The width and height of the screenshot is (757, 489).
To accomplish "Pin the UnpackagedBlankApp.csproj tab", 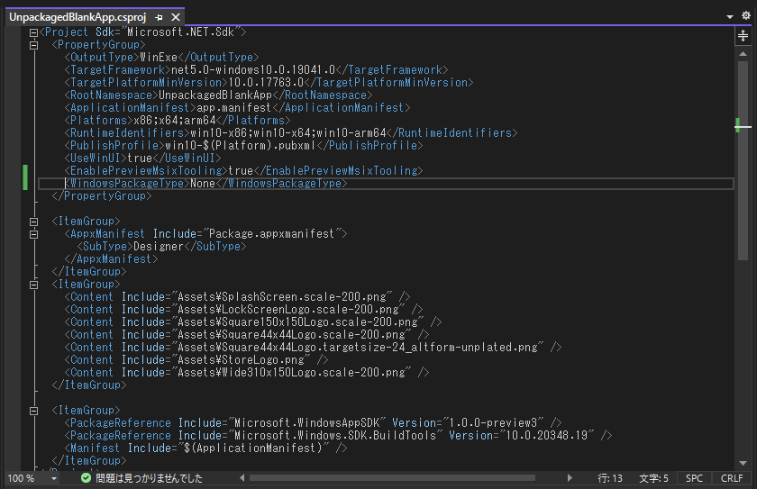I will 159,17.
